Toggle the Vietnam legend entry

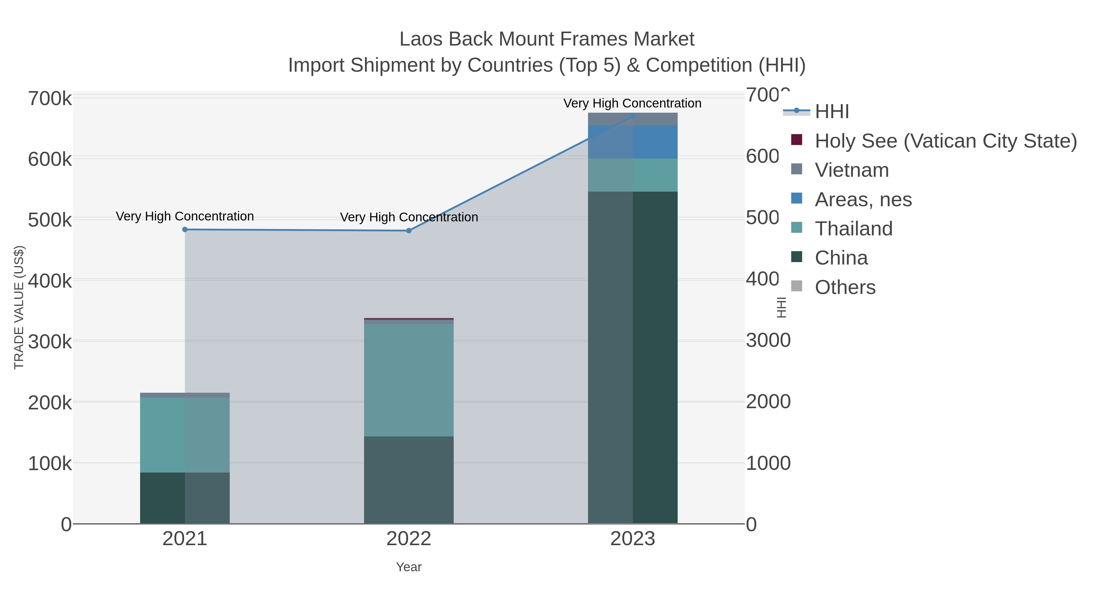tap(840, 170)
